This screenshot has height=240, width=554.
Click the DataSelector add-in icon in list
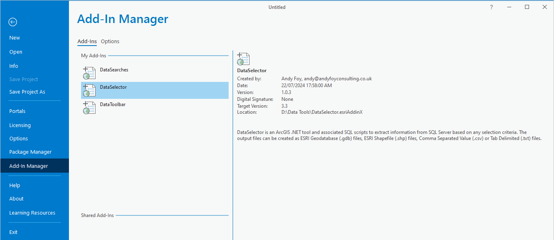click(89, 90)
